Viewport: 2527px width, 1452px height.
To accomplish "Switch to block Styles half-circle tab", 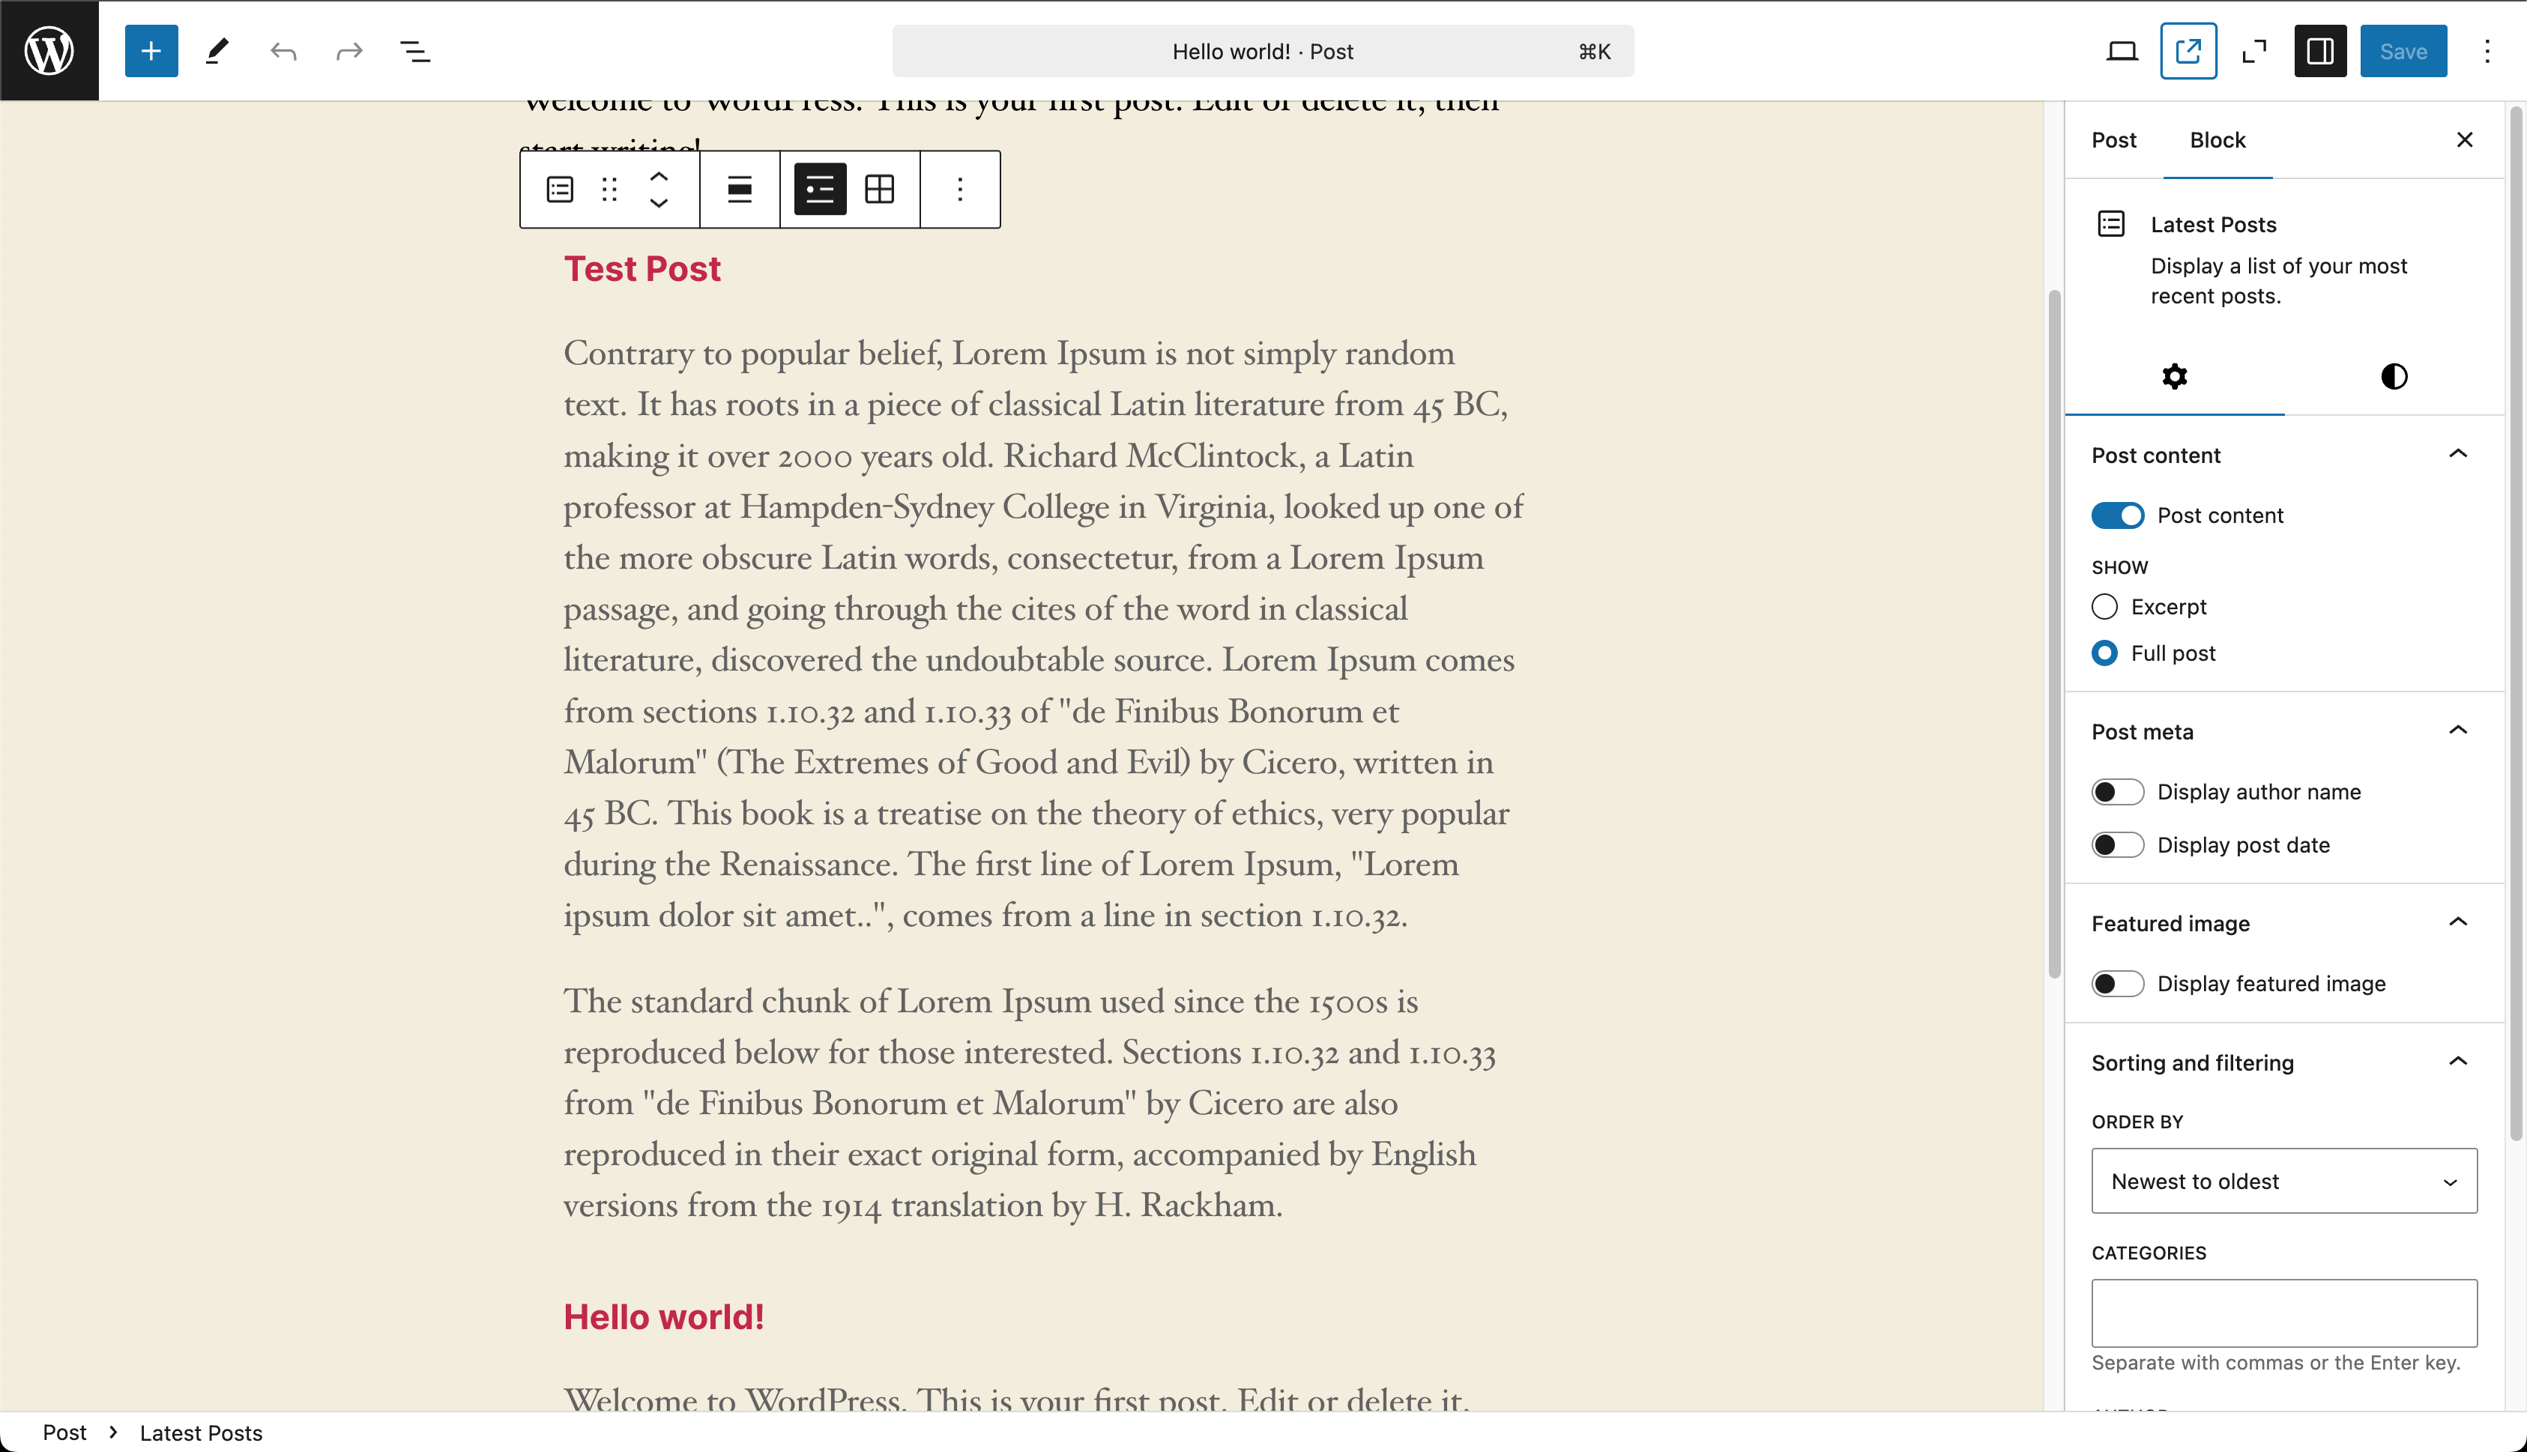I will point(2394,376).
